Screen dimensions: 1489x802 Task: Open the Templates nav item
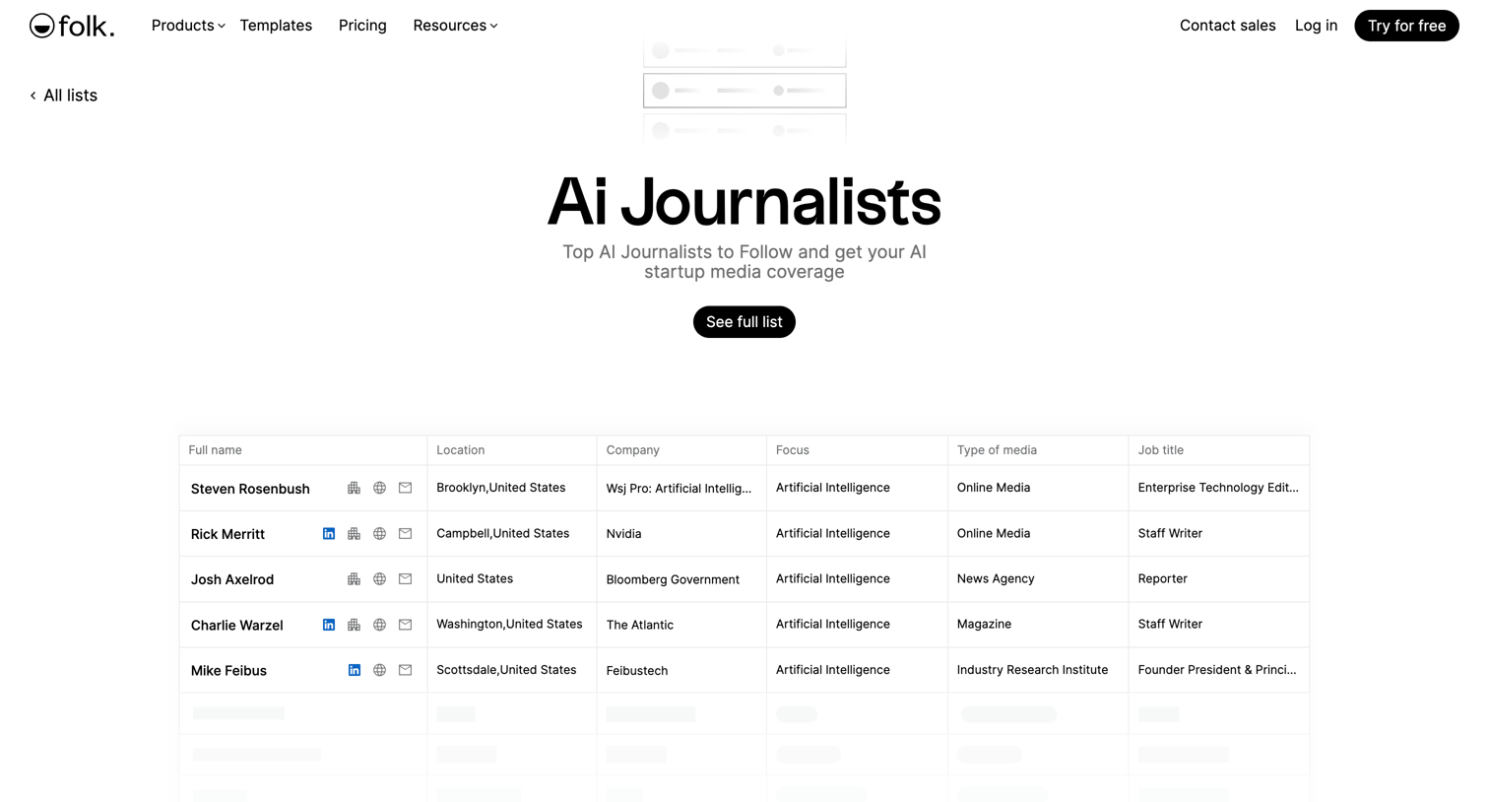coord(276,26)
